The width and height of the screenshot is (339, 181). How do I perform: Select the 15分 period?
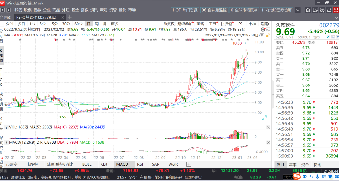tap(54, 24)
